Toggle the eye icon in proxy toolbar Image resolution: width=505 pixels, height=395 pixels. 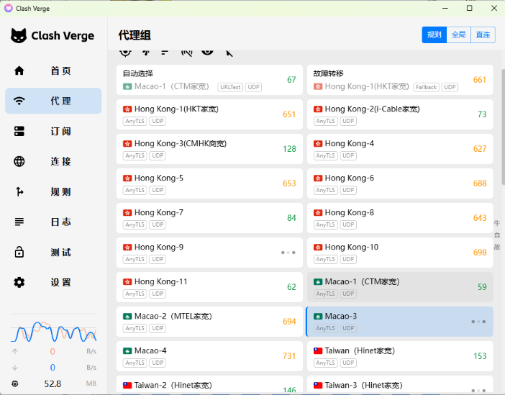point(207,51)
